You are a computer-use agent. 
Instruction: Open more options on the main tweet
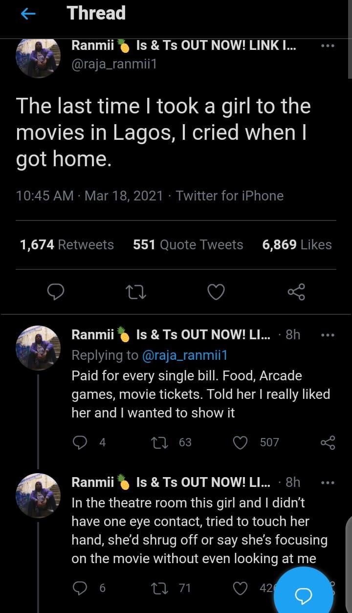click(x=327, y=46)
